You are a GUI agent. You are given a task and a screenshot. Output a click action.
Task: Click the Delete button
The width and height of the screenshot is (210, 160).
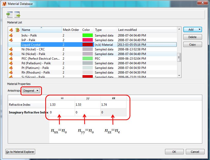pos(193,37)
